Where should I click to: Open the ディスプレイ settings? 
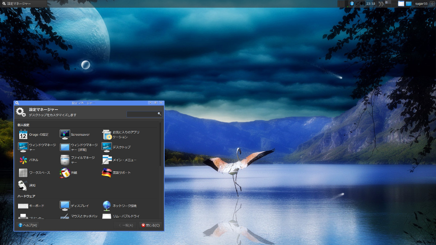click(74, 206)
